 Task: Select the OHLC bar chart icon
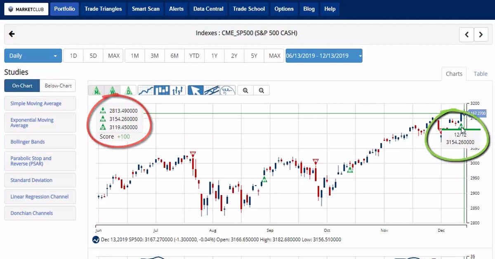point(177,90)
